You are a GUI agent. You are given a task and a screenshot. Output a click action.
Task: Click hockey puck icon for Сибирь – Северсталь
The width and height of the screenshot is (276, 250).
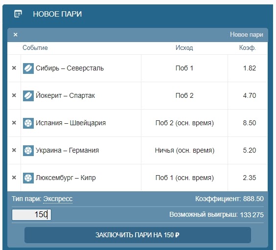28,68
